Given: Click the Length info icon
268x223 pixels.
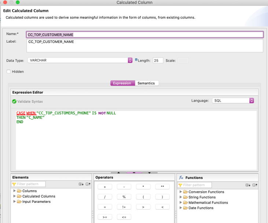Looking at the screenshot, I should [136, 60].
